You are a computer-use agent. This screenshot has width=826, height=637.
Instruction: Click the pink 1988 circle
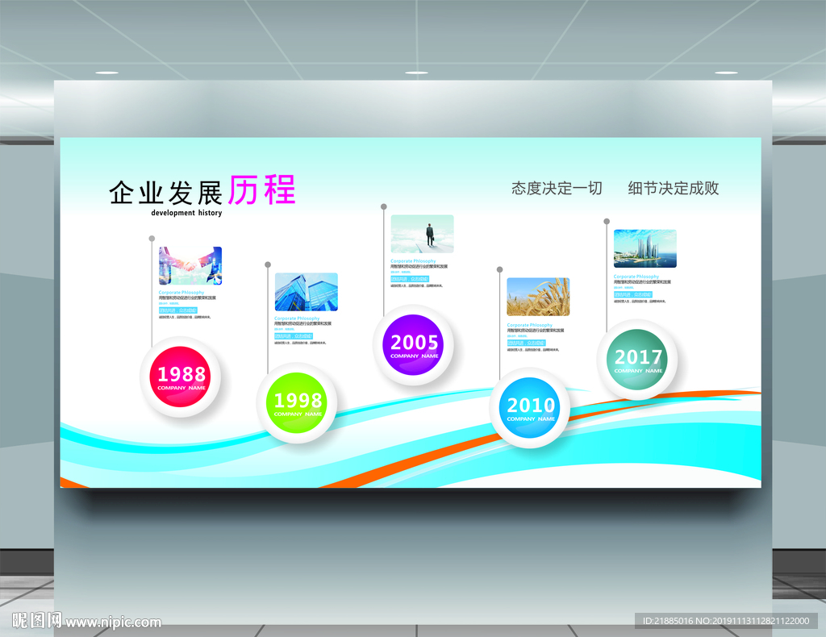tap(180, 377)
